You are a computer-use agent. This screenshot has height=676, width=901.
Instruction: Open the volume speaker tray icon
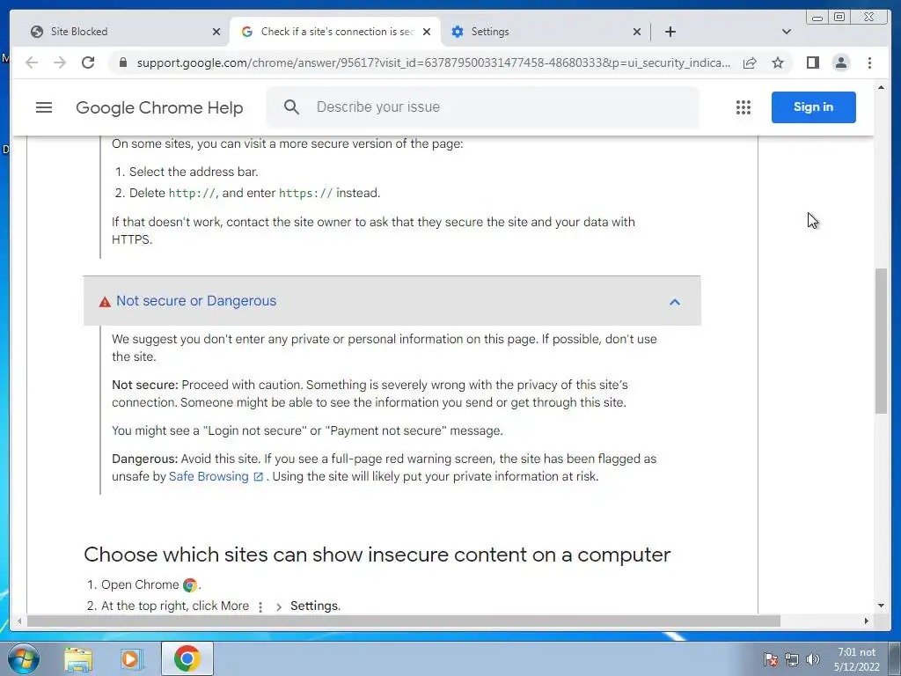(x=812, y=659)
